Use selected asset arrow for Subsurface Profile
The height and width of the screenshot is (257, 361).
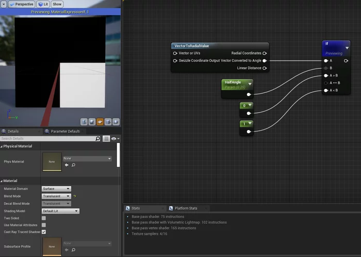[x=67, y=250]
